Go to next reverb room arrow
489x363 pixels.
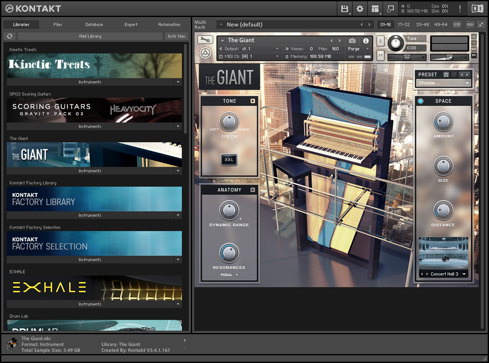pyautogui.click(x=427, y=274)
